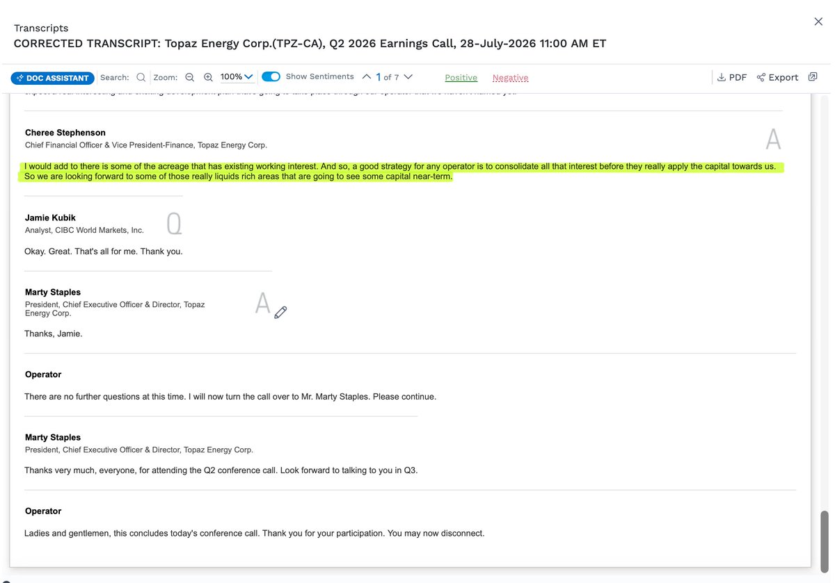Click speaker name Jamie Kubik
Image resolution: width=835 pixels, height=583 pixels.
pos(50,218)
